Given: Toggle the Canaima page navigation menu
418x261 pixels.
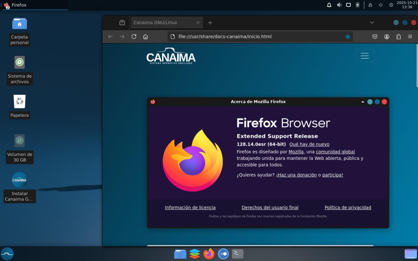Looking at the screenshot, I should point(364,56).
